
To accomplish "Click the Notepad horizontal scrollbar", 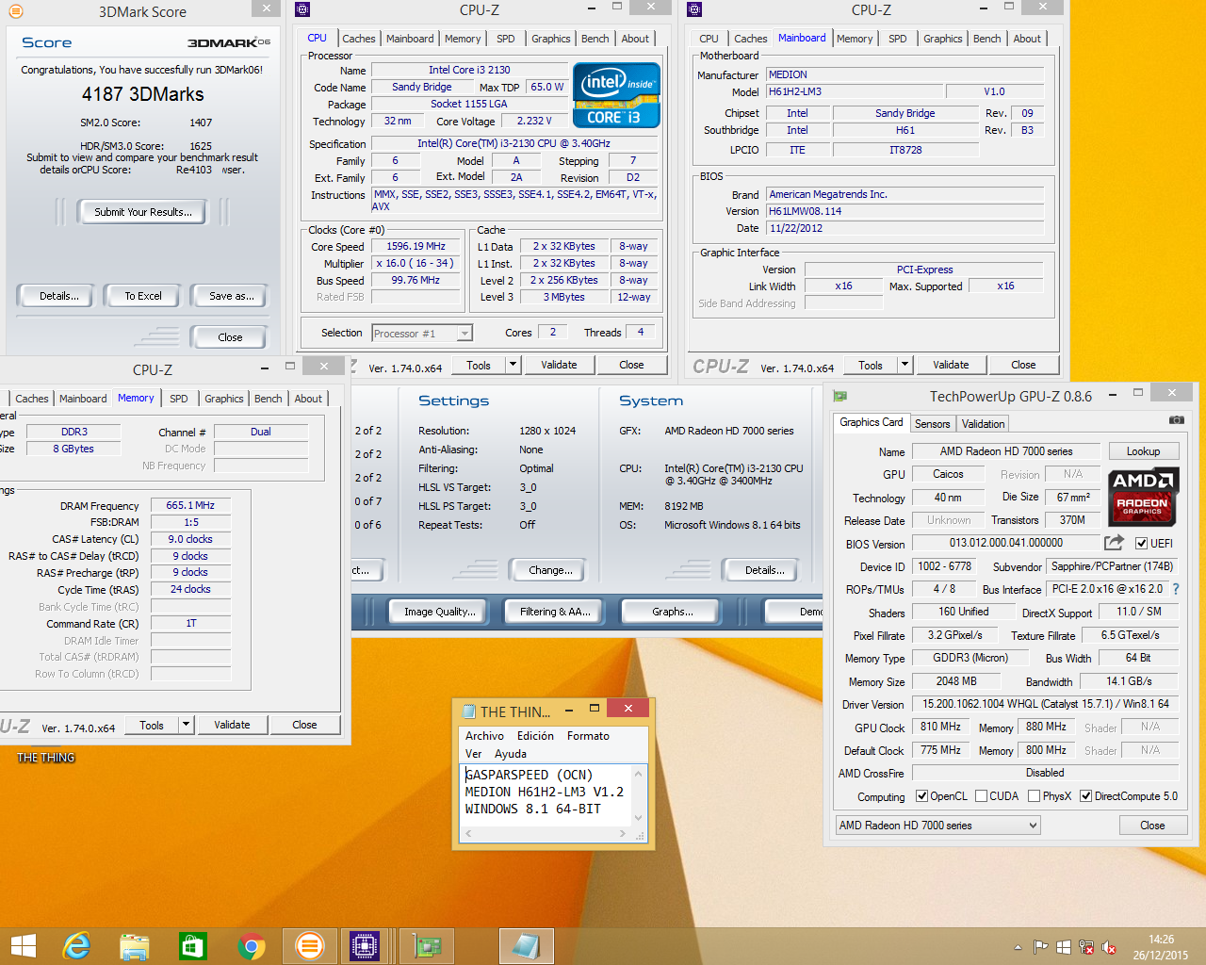I will point(546,834).
